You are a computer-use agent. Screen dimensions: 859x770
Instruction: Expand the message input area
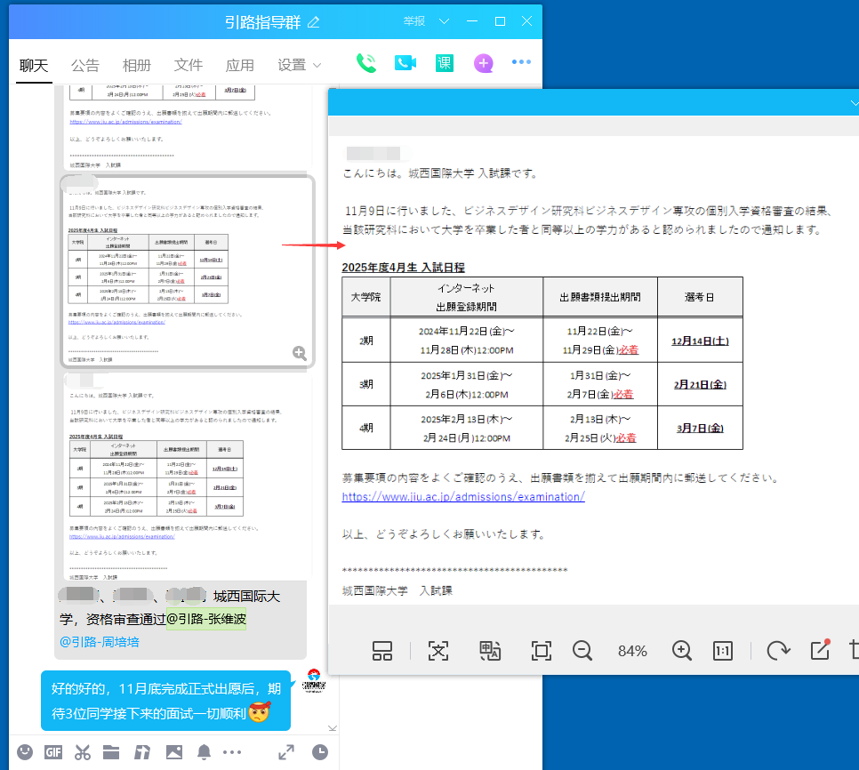click(x=286, y=752)
